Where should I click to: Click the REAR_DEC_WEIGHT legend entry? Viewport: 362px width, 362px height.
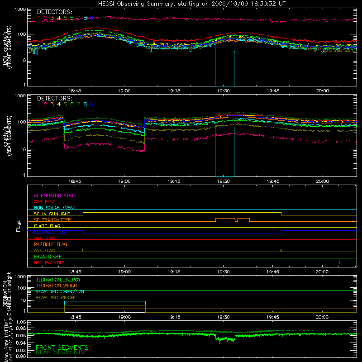click(x=56, y=298)
